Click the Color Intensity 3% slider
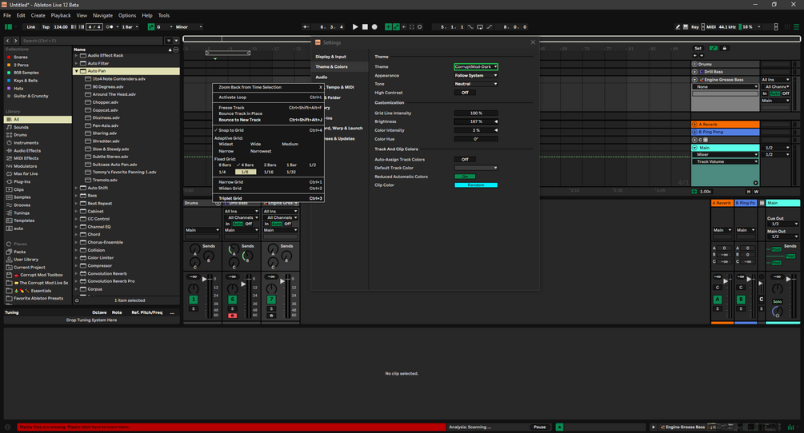 click(x=476, y=130)
